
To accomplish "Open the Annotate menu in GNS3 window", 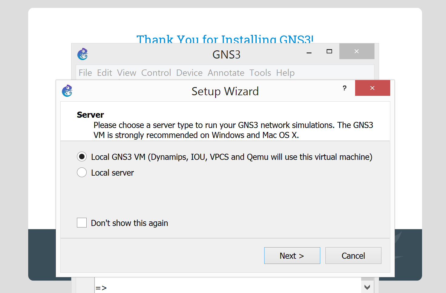I will tap(226, 73).
